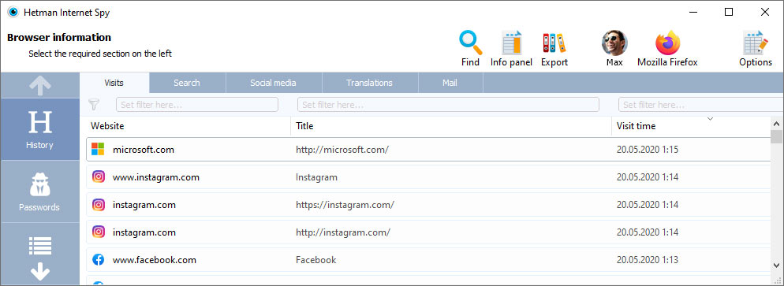Open the Options settings icon

756,43
